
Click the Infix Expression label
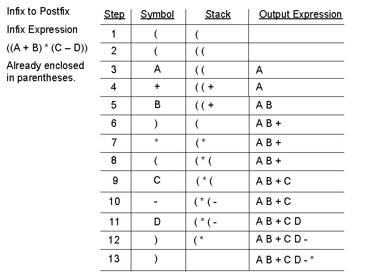point(42,29)
